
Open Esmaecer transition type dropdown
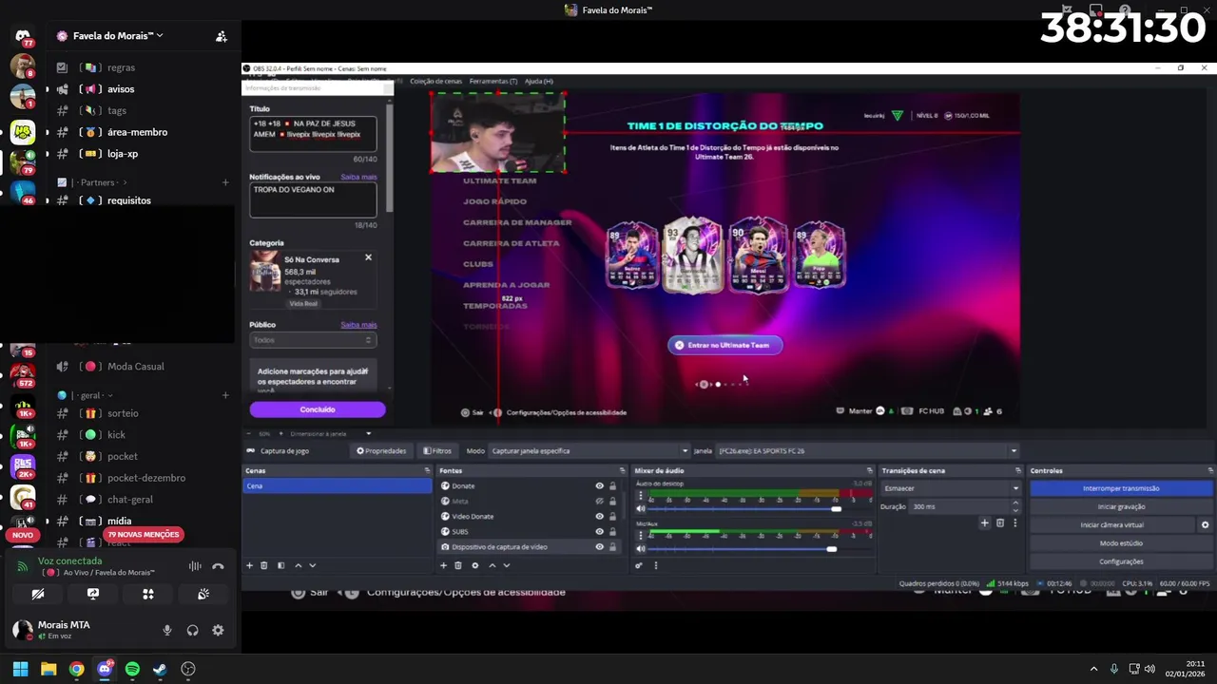(x=951, y=488)
